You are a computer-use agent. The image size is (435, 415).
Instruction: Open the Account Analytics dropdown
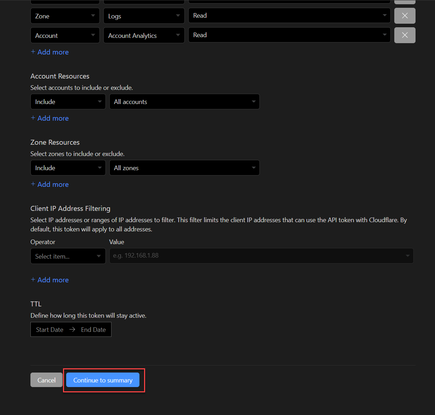click(x=144, y=35)
